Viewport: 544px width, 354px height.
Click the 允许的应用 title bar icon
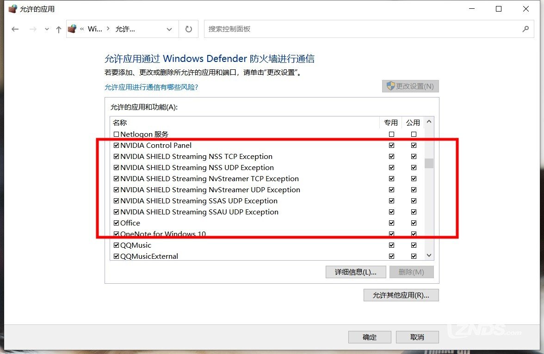point(13,9)
